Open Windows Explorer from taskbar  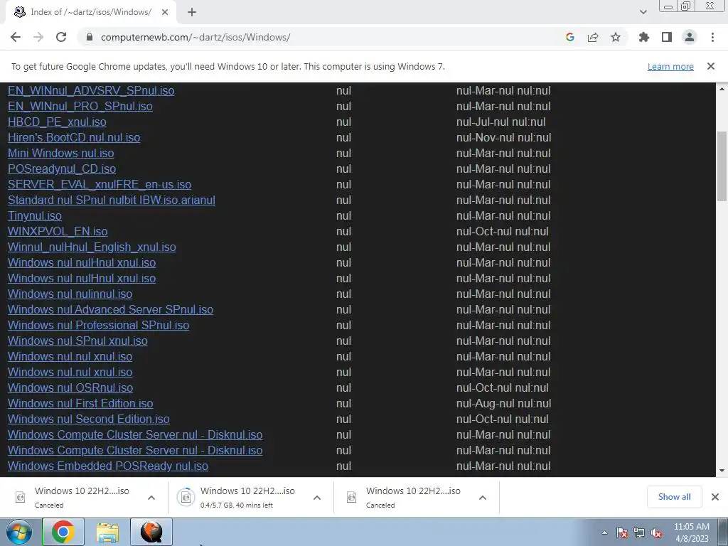point(107,532)
